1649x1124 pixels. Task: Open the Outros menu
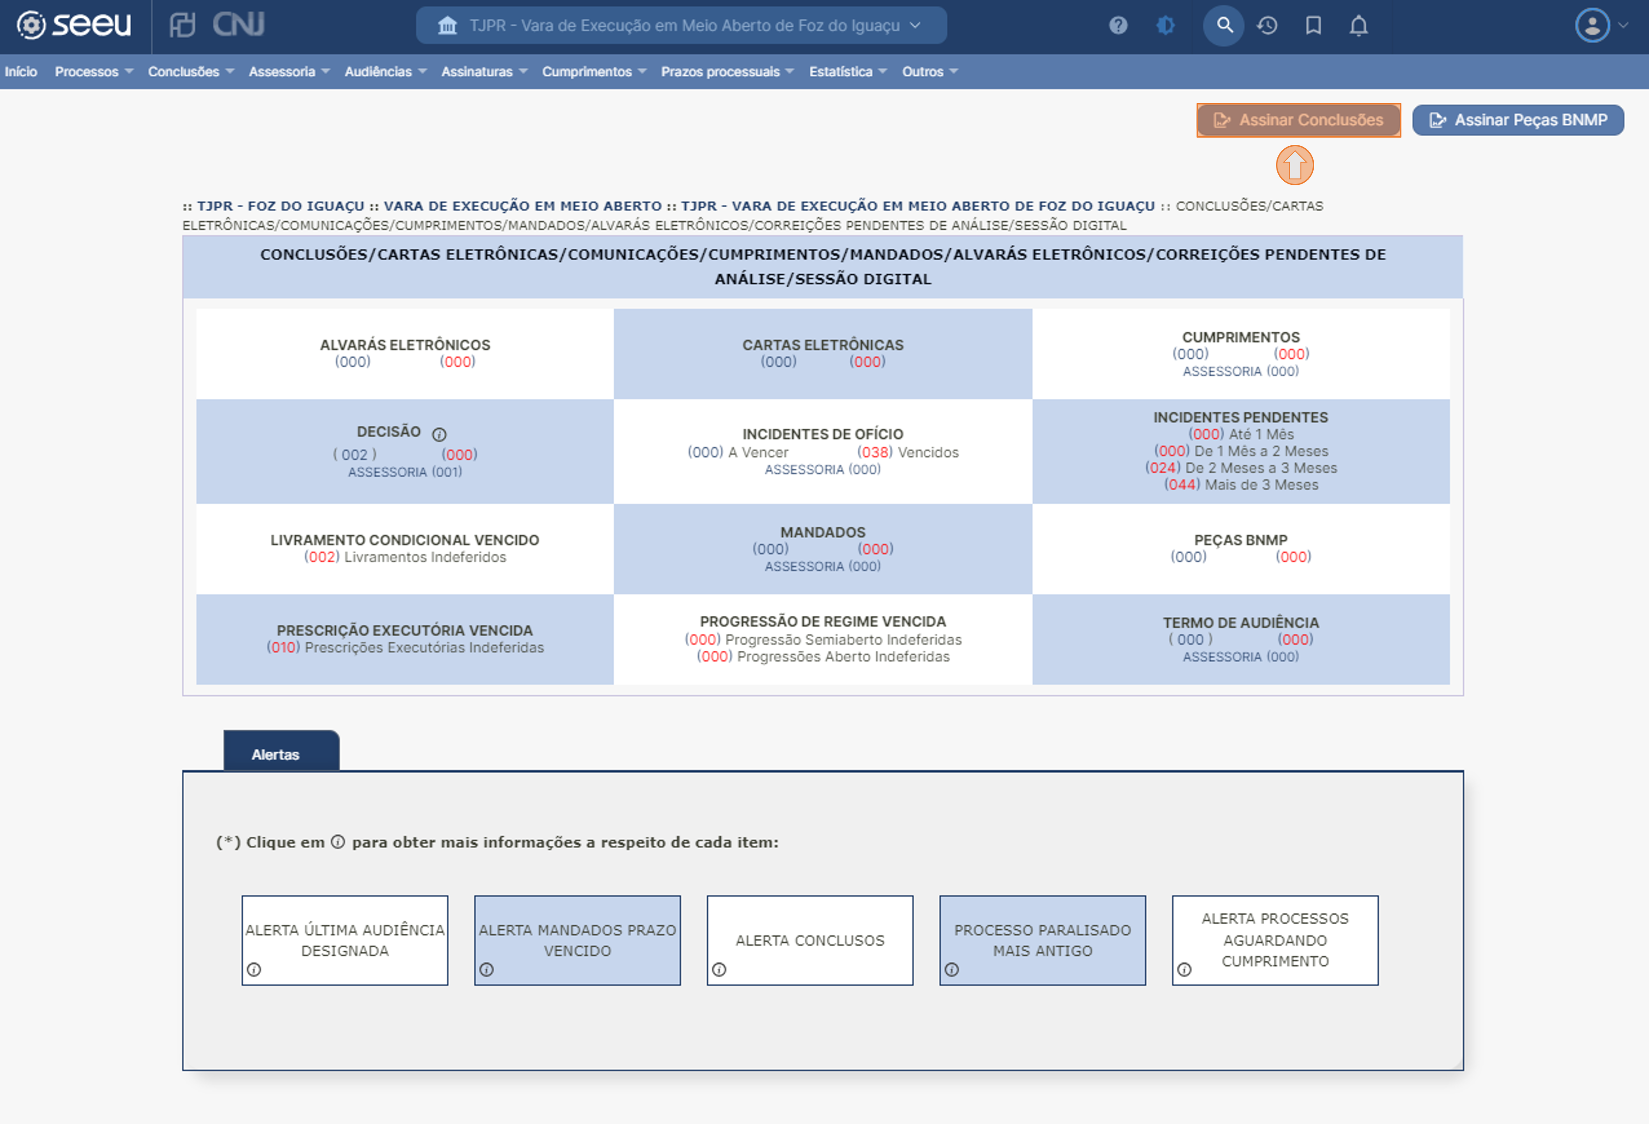click(x=929, y=72)
